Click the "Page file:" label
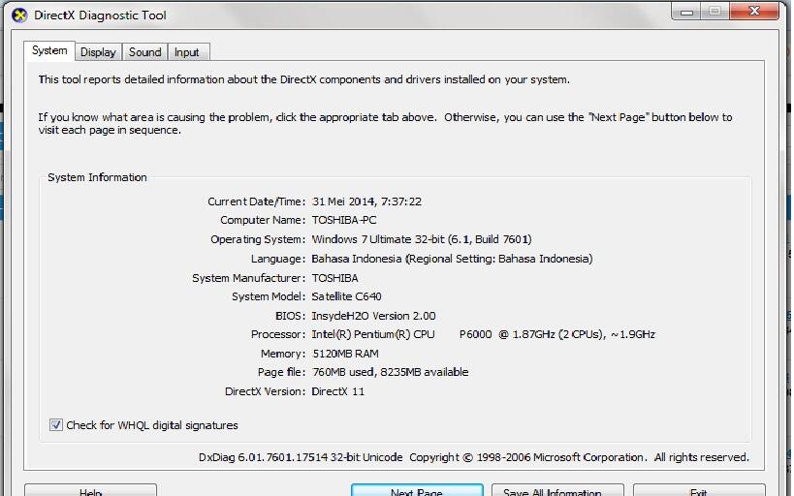 pos(281,373)
